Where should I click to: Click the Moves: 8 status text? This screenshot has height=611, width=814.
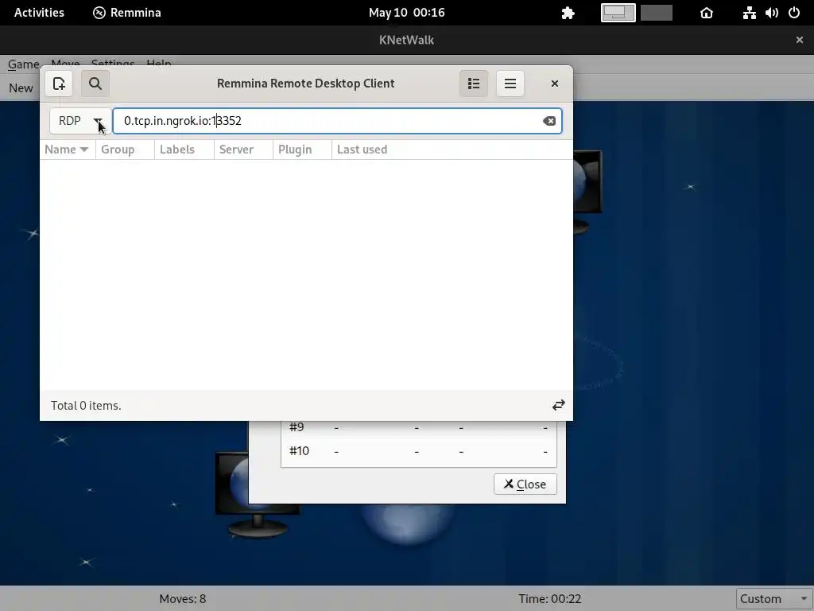click(182, 599)
